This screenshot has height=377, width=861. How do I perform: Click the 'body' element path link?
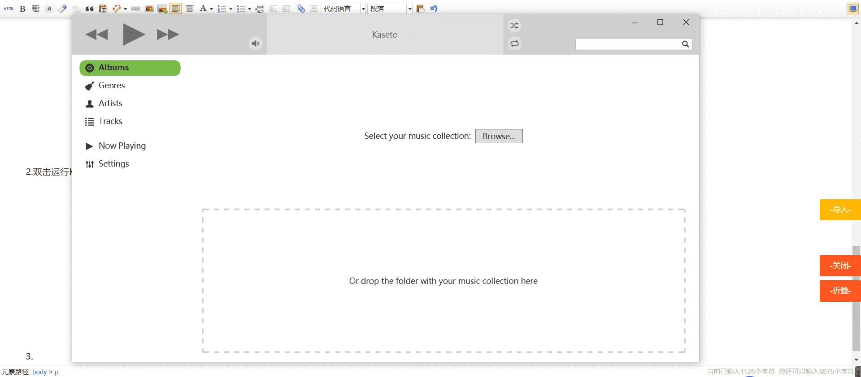coord(39,372)
